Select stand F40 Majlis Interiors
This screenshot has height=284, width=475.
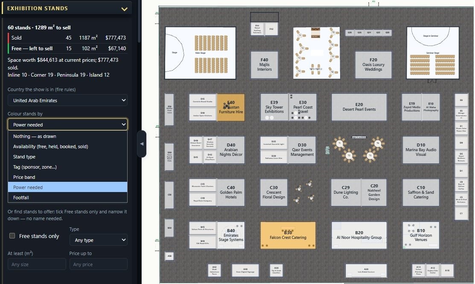click(x=264, y=65)
